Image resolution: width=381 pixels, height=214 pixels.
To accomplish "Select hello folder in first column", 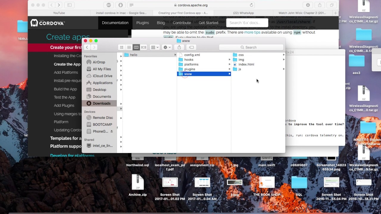I will coord(150,55).
